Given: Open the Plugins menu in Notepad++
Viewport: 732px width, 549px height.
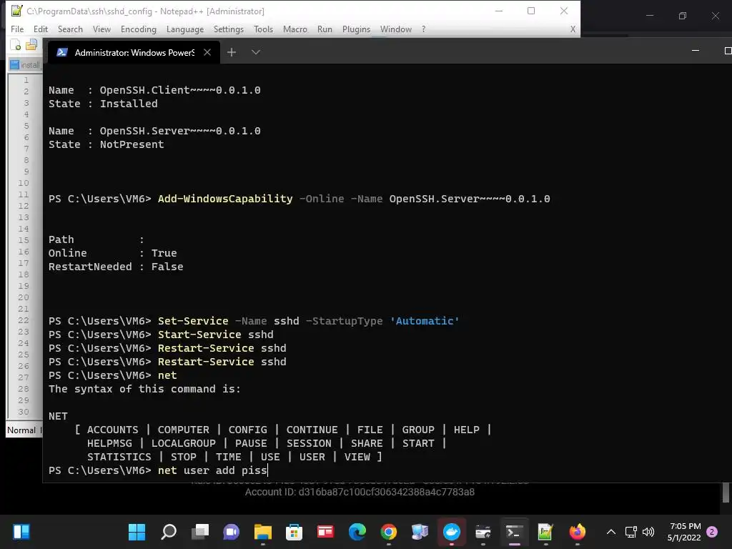Looking at the screenshot, I should (356, 29).
